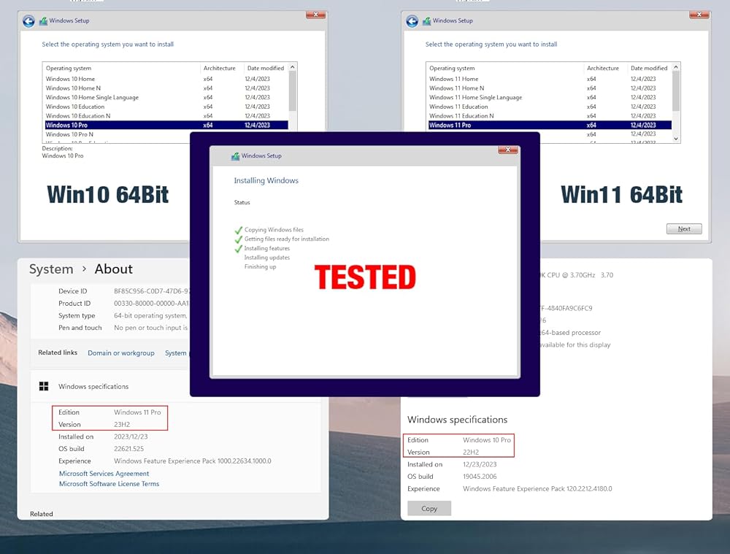Screen dimensions: 730x554
Task: Click the scrollbar thumb in Windows 10 list
Action: 293,91
